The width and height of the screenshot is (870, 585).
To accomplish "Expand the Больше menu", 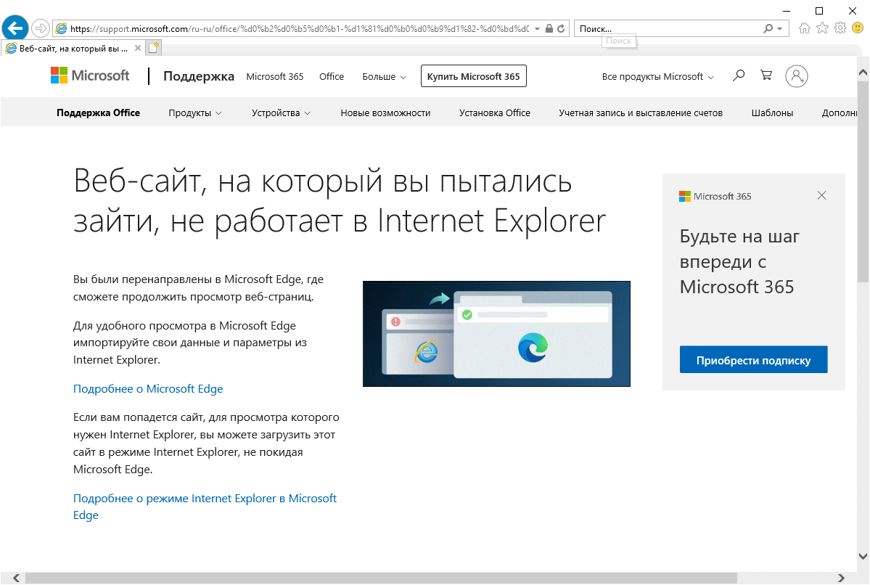I will pos(384,76).
